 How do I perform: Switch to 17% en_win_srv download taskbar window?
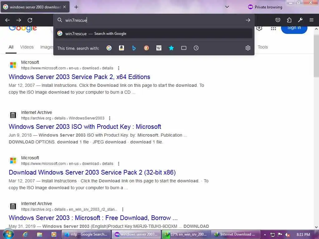(186, 234)
